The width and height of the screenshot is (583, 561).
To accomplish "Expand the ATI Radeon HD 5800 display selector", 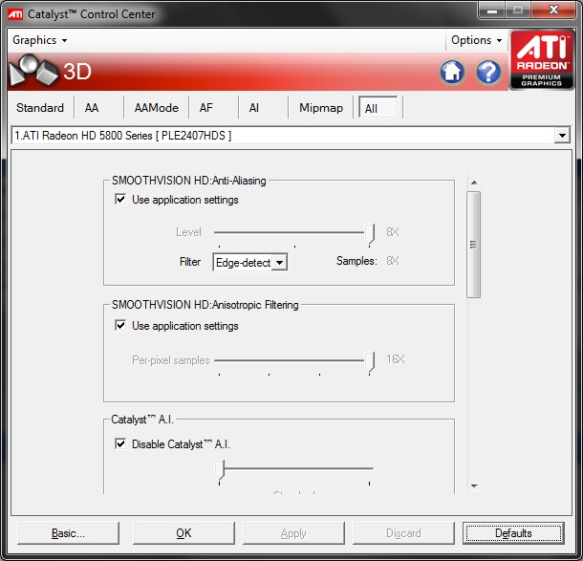I will (x=562, y=136).
